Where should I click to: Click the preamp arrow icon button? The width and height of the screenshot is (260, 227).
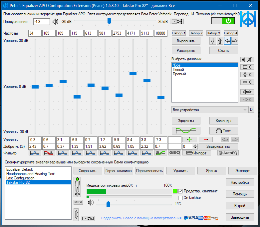(x=176, y=21)
